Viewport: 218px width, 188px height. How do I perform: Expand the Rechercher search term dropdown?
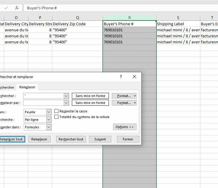66,96
